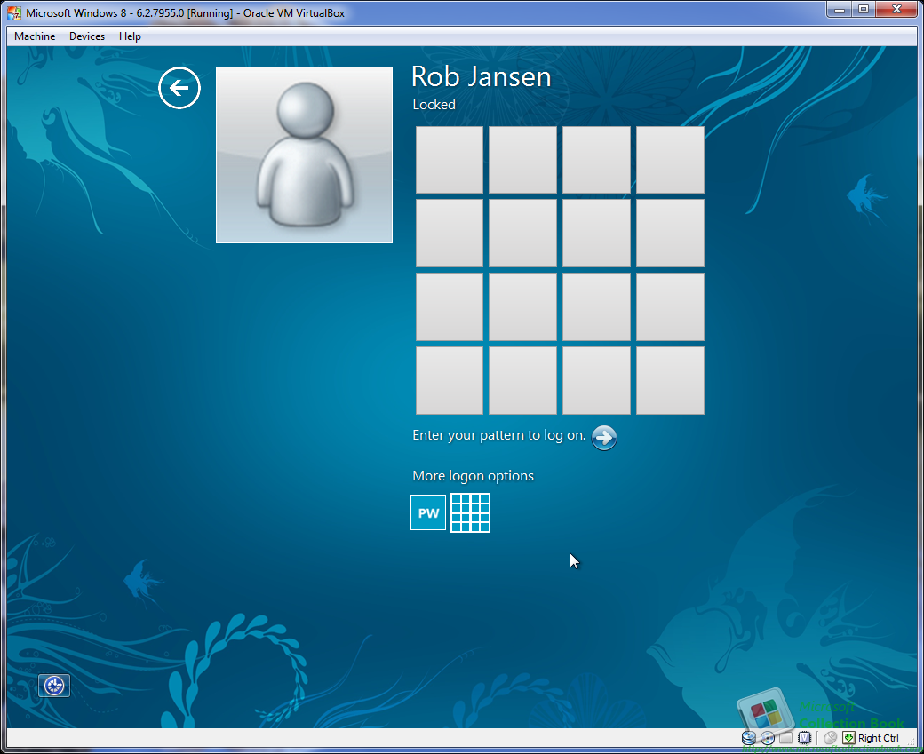Image resolution: width=924 pixels, height=754 pixels.
Task: Click the VirtualBox title bar window icon
Action: [x=14, y=13]
